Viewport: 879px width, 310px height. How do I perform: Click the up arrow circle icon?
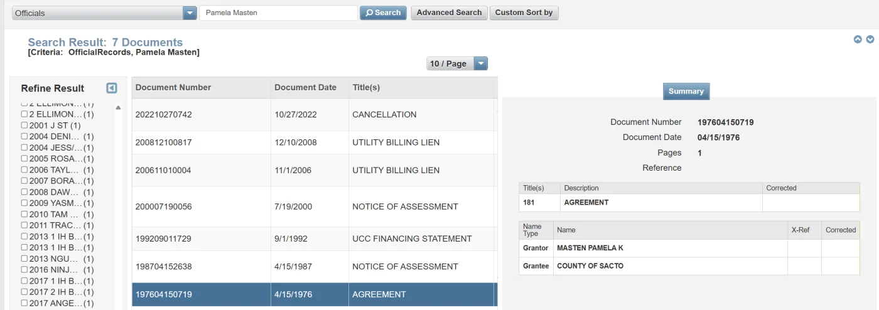click(858, 40)
